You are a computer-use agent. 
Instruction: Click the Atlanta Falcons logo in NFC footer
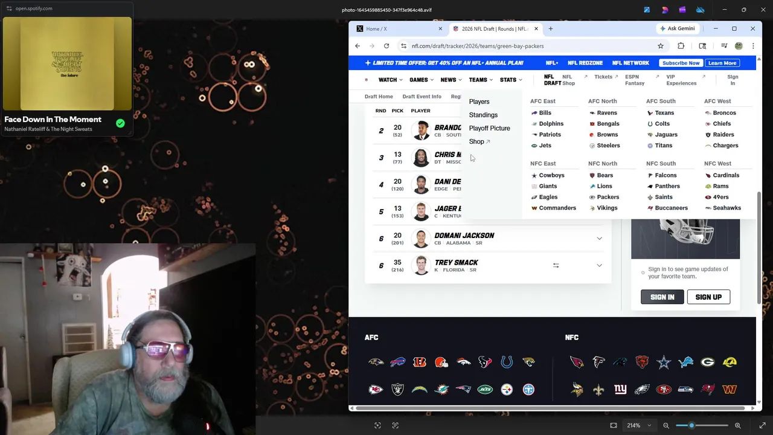[598, 362]
